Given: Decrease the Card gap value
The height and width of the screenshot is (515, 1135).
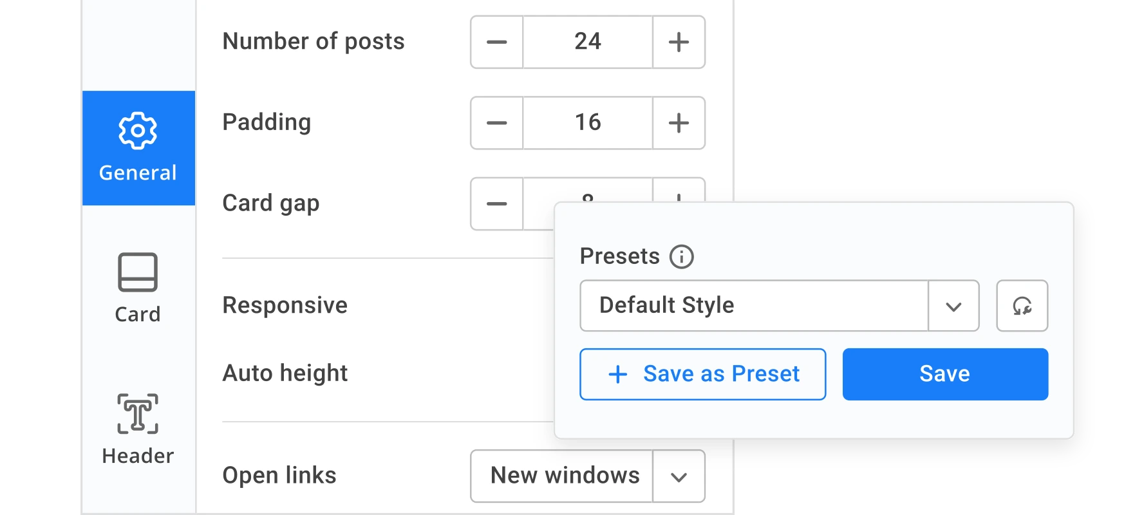Looking at the screenshot, I should click(496, 204).
